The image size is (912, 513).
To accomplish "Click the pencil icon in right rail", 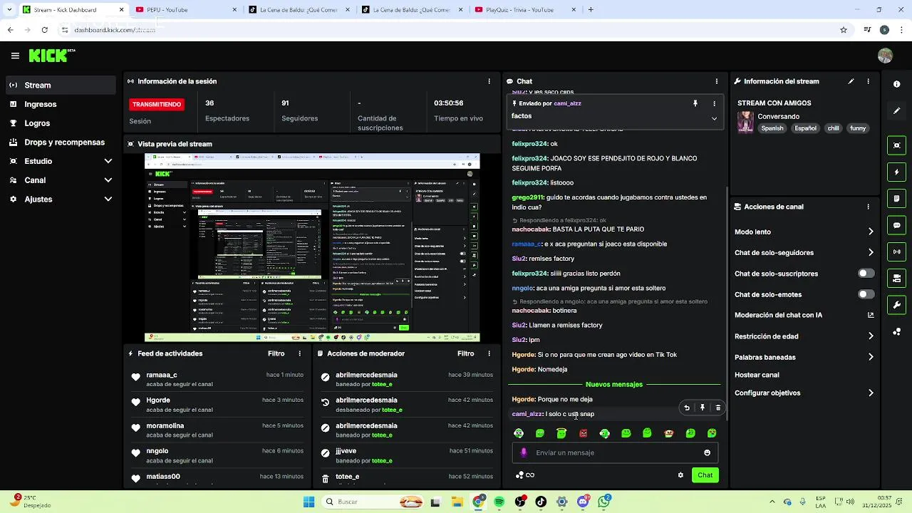I will 896,110.
